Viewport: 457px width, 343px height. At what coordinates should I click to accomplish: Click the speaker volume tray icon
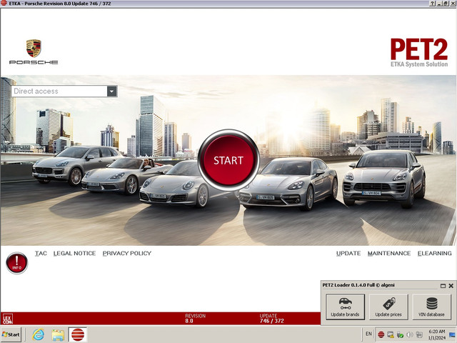[x=410, y=335]
